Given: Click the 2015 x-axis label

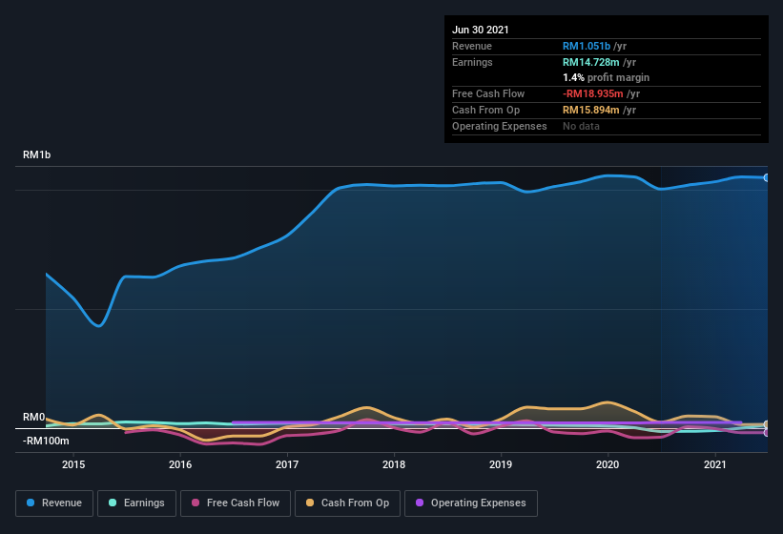Looking at the screenshot, I should point(73,464).
